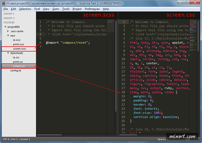Click the margin: 0; line
Viewport: 202px width, 143px height.
[142, 96]
